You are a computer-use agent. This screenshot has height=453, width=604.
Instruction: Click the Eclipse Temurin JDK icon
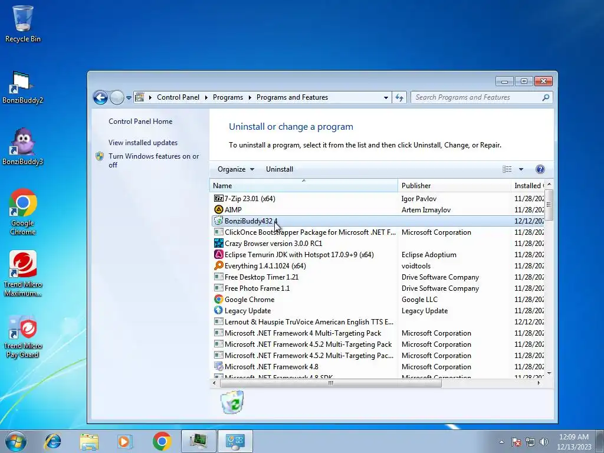[x=218, y=254]
